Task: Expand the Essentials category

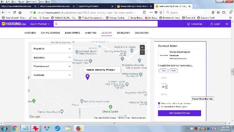Action: click(x=52, y=49)
